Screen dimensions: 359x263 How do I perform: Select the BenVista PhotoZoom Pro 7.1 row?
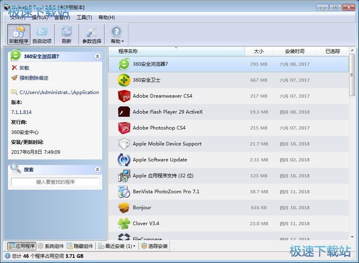tap(228, 192)
